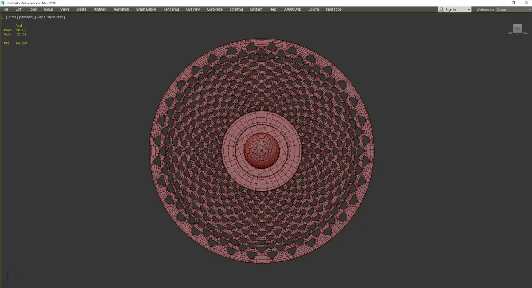
Task: Open the Workspaces Default dropdown
Action: pos(513,10)
